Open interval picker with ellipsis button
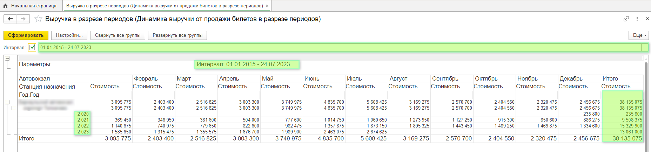 coord(645,48)
